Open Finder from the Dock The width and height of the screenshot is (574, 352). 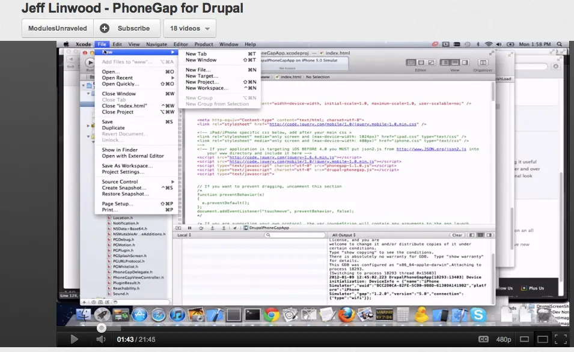84,315
